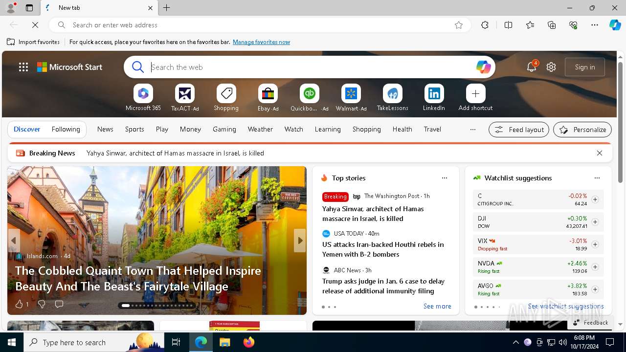Click the Personalize button
Screen dimensions: 626x352
(x=582, y=130)
